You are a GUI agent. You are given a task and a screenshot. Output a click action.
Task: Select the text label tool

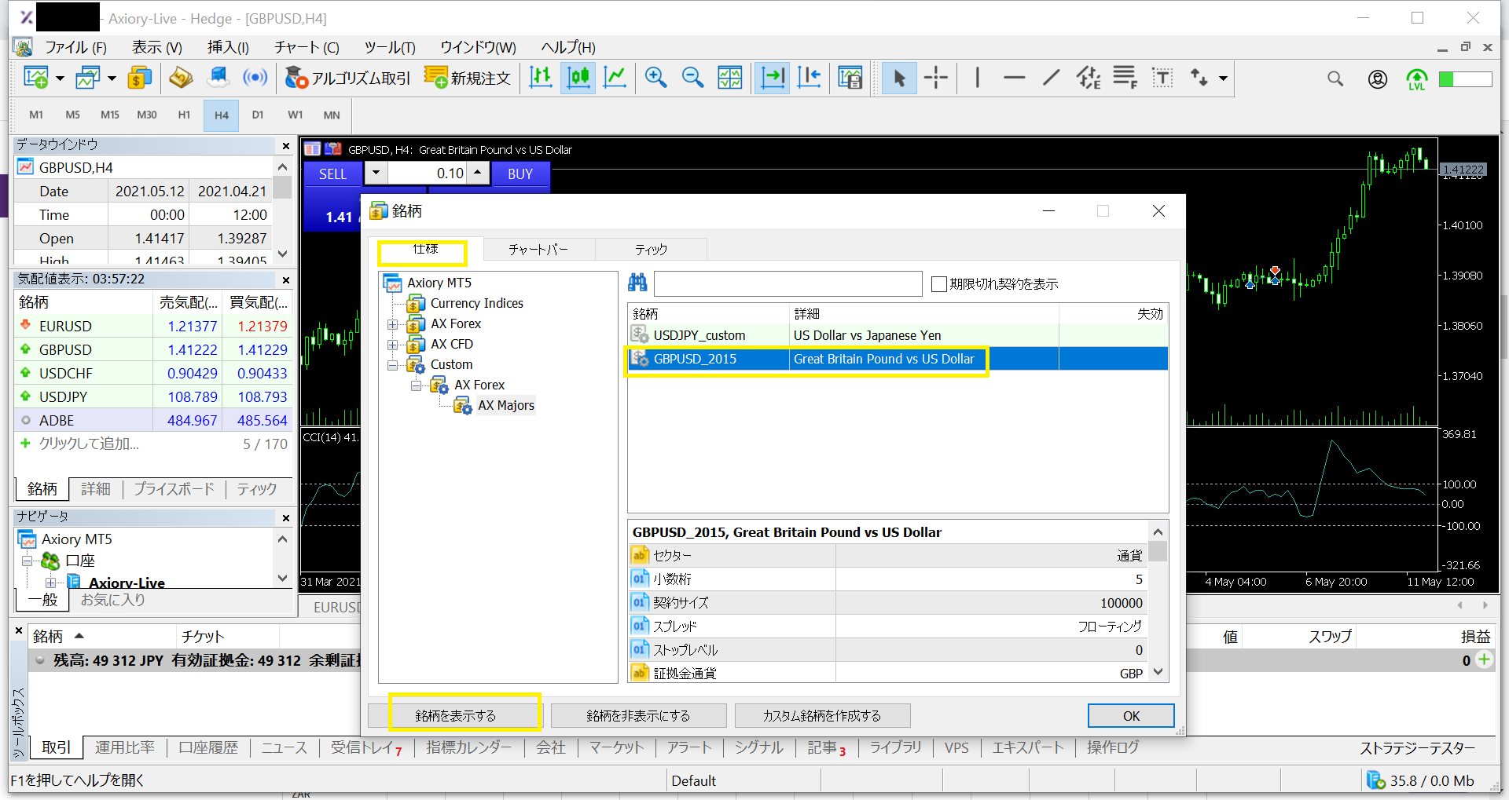(x=1162, y=78)
